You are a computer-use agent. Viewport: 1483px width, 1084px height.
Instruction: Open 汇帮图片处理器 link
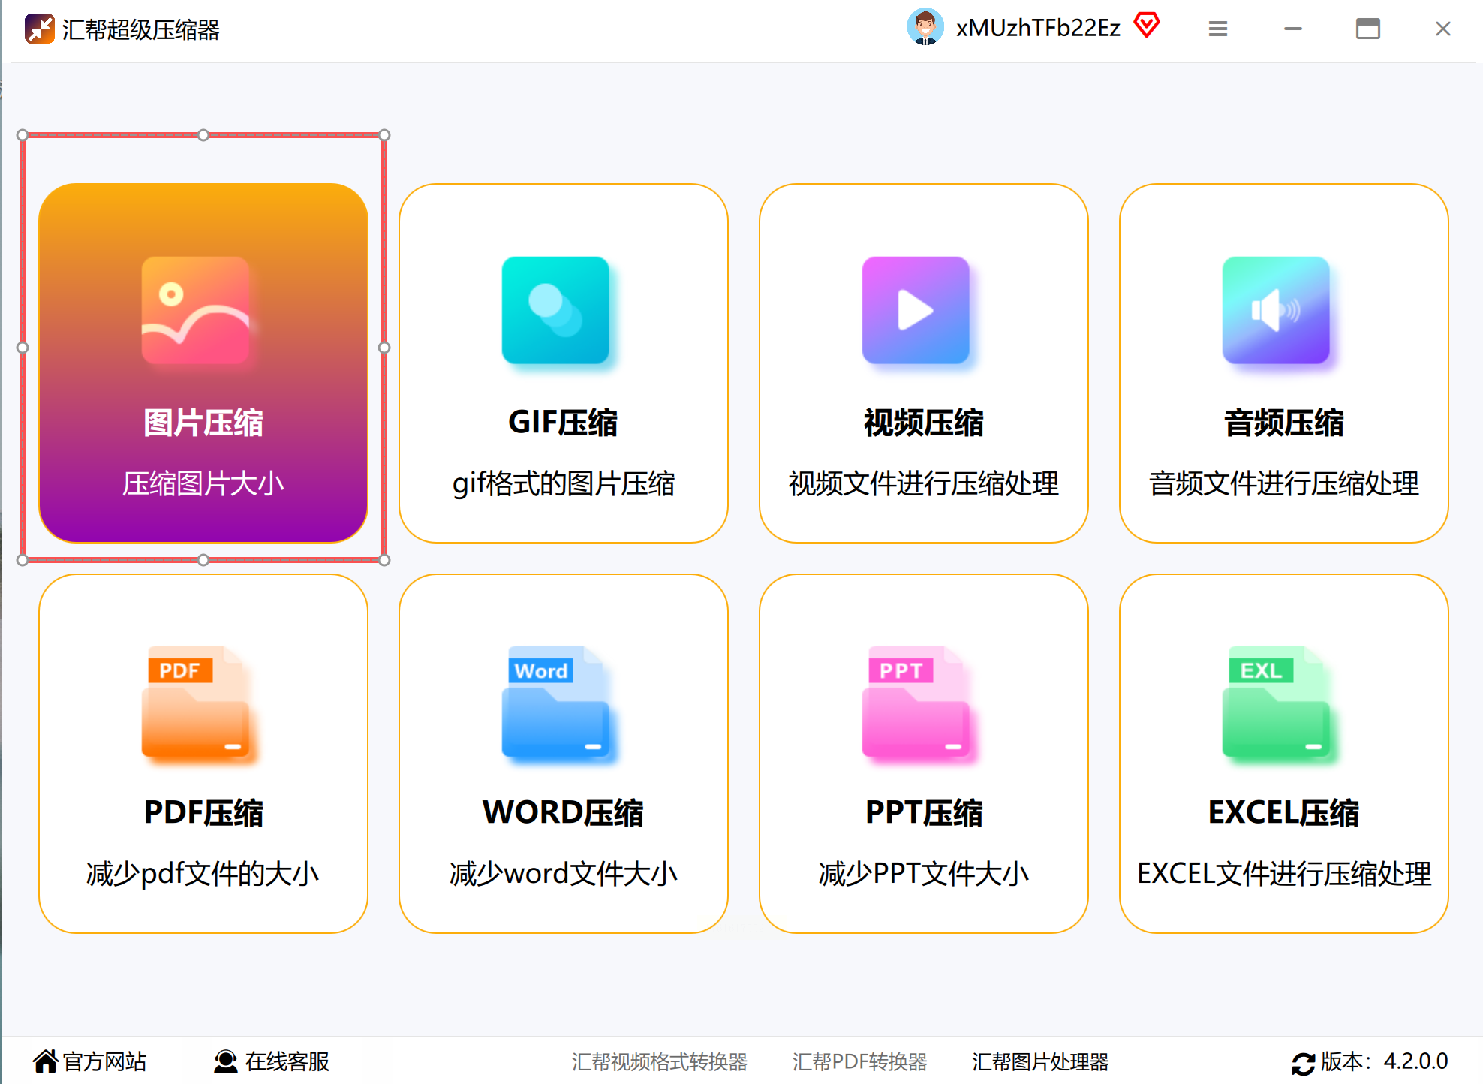pyautogui.click(x=1039, y=1061)
